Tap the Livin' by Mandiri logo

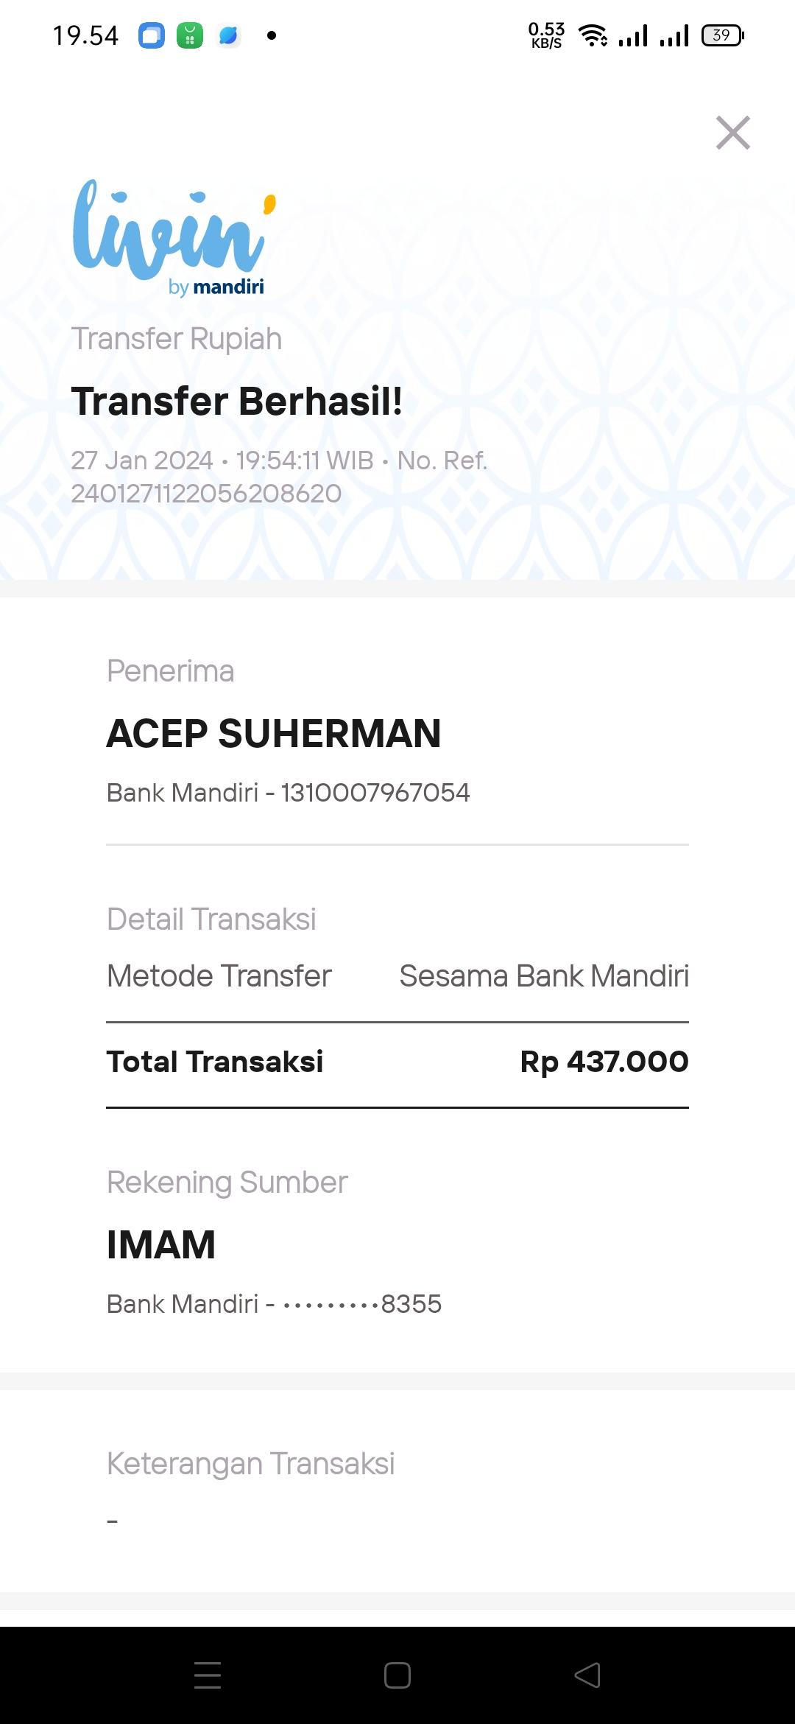point(174,237)
